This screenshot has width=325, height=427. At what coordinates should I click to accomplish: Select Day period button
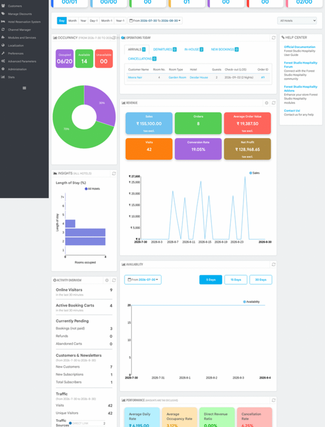pos(62,21)
